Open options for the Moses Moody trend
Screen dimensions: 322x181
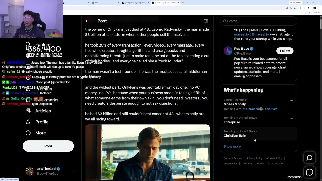pos(291,100)
